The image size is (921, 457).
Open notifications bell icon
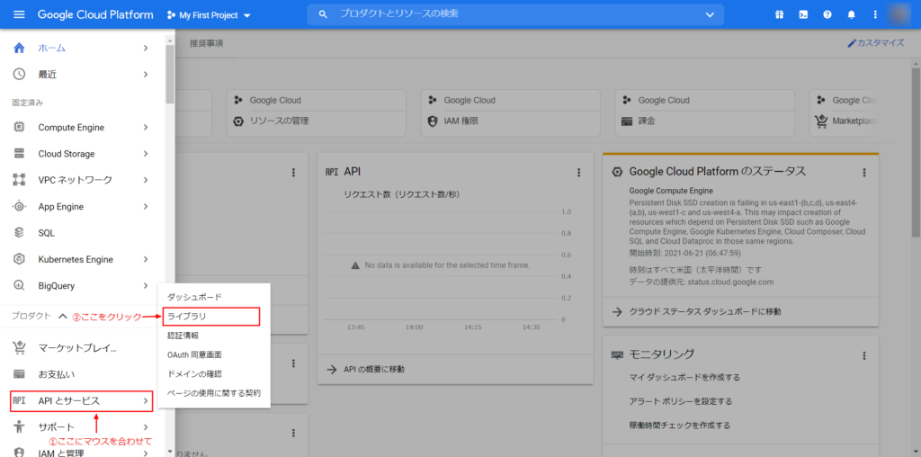point(851,14)
